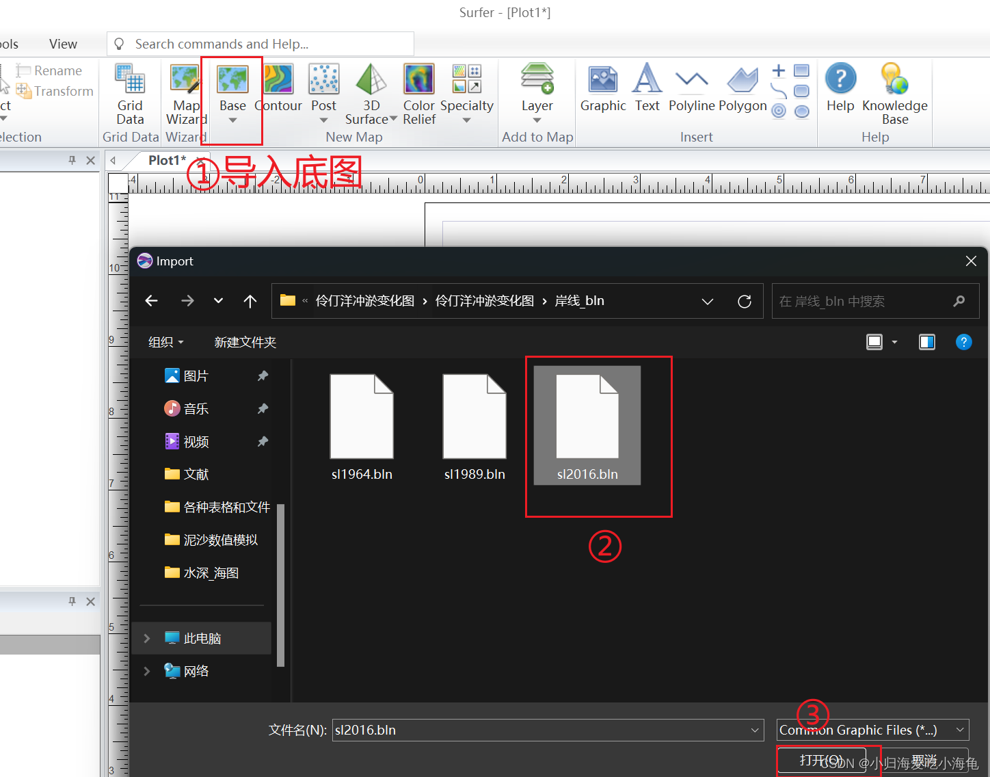Viewport: 990px width, 777px height.
Task: Click the plus point insert tool
Action: (x=779, y=70)
